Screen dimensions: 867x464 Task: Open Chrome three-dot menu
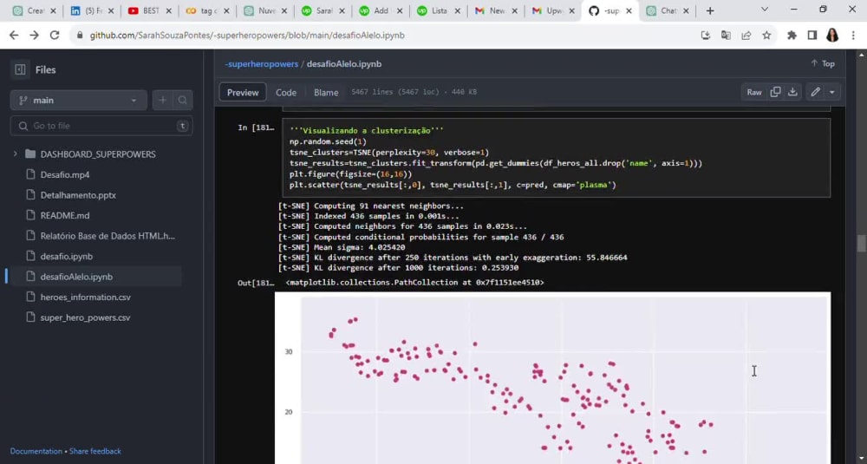tap(853, 36)
